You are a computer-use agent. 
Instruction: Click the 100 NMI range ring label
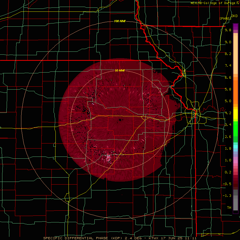coord(120,21)
